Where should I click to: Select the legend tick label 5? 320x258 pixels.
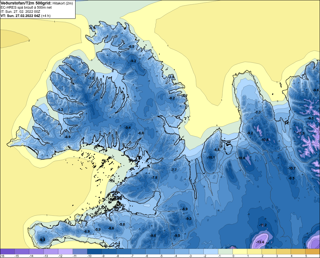(306, 256)
